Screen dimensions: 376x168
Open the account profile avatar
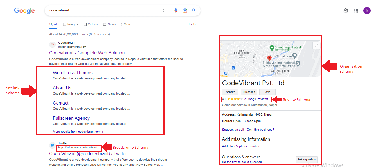pos(367,11)
